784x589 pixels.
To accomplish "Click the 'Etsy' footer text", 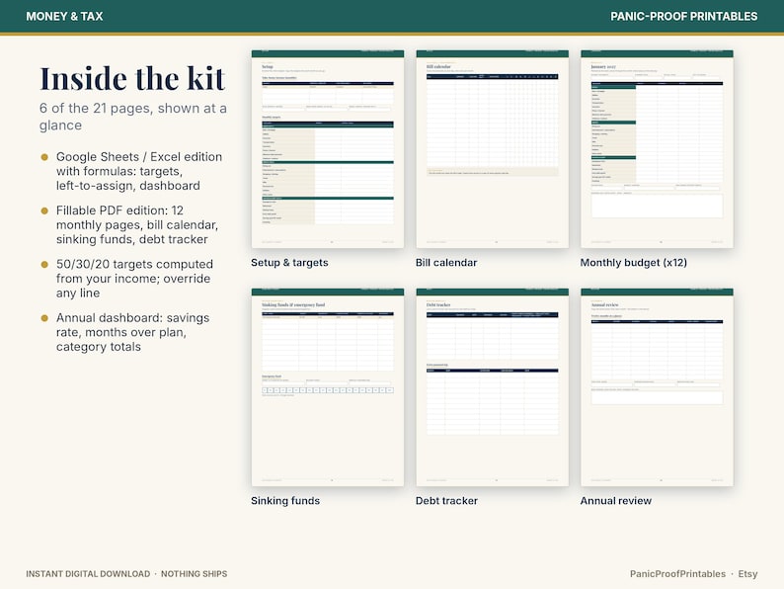I will [x=748, y=574].
